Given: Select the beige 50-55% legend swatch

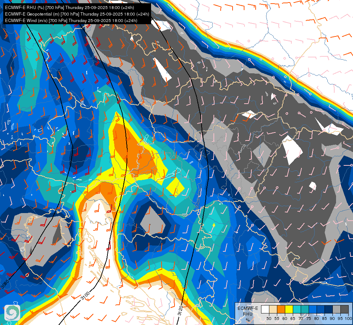Looking at the screenshot, I should [x=273, y=309].
